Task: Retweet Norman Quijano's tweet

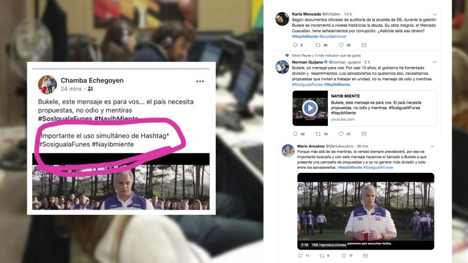Action: point(318,133)
